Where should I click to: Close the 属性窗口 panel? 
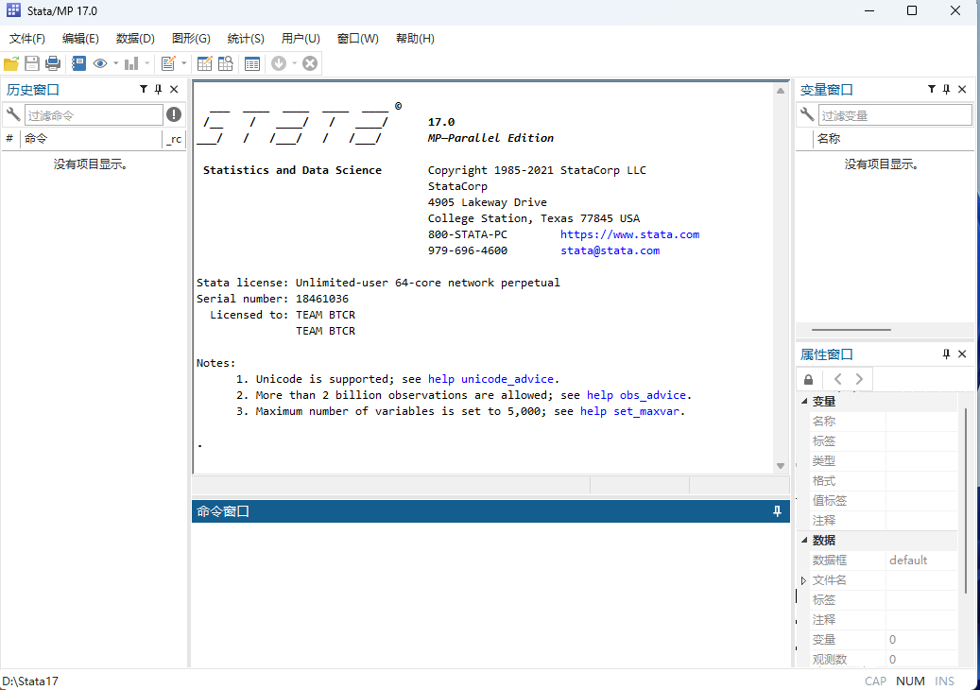[x=962, y=354]
